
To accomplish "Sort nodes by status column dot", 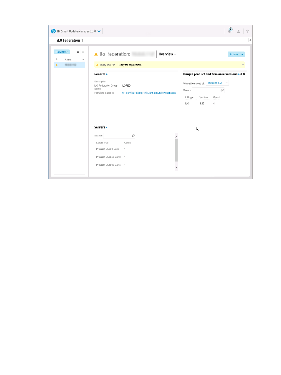I will pyautogui.click(x=57, y=59).
